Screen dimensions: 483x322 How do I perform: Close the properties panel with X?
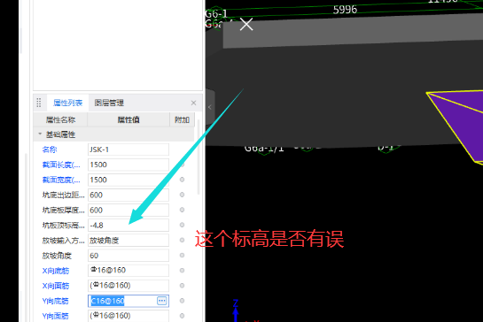click(193, 103)
